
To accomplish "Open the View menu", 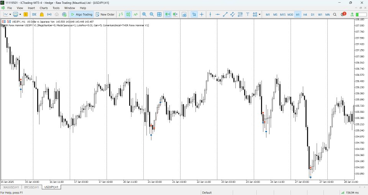I will pyautogui.click(x=20, y=8).
